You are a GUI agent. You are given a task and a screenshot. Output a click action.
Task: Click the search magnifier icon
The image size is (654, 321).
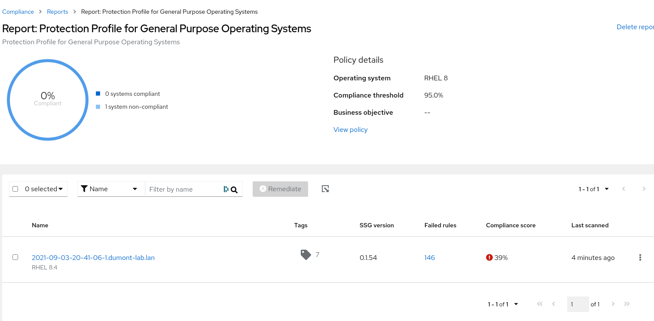(234, 190)
